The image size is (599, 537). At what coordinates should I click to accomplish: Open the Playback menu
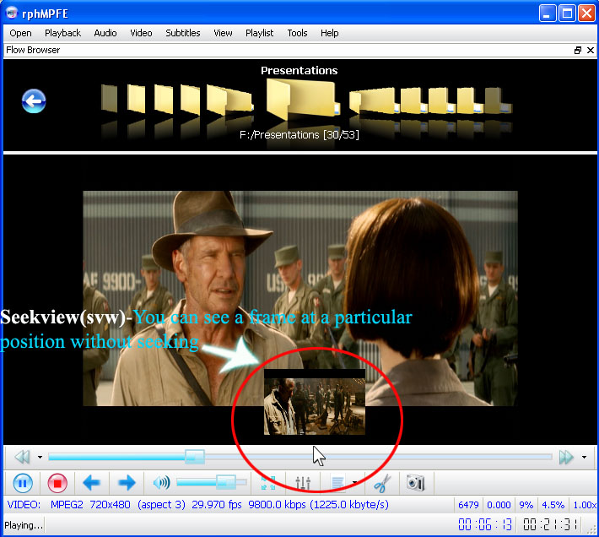(x=62, y=33)
